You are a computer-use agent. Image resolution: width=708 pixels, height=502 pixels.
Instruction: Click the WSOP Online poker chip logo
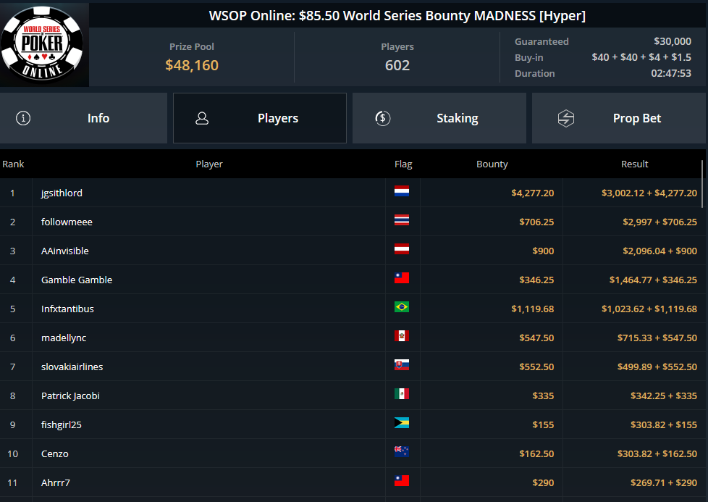click(x=42, y=43)
